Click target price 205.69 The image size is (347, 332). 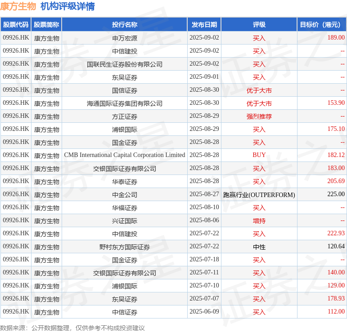coord(336,181)
